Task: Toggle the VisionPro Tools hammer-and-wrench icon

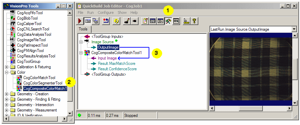Action: click(x=168, y=21)
